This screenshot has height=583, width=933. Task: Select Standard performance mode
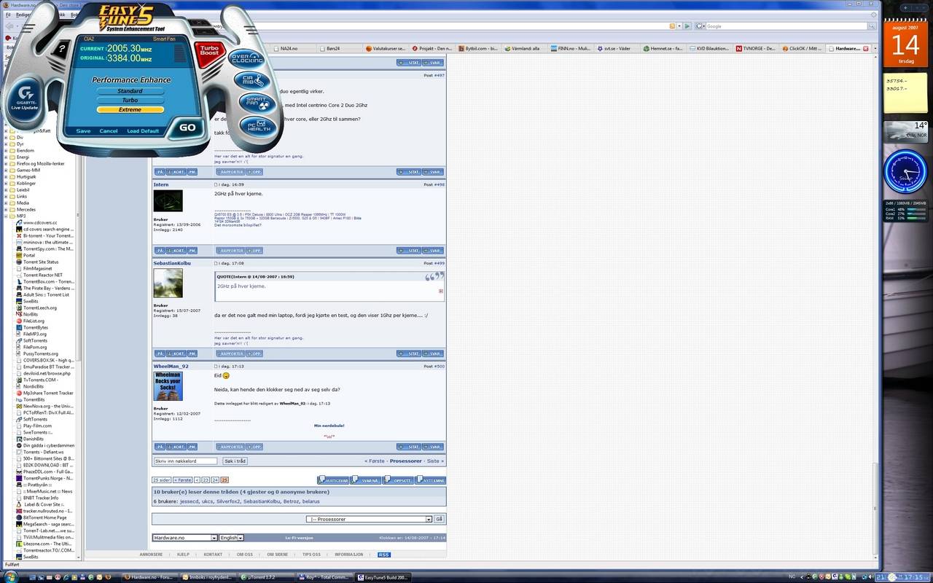[x=130, y=91]
